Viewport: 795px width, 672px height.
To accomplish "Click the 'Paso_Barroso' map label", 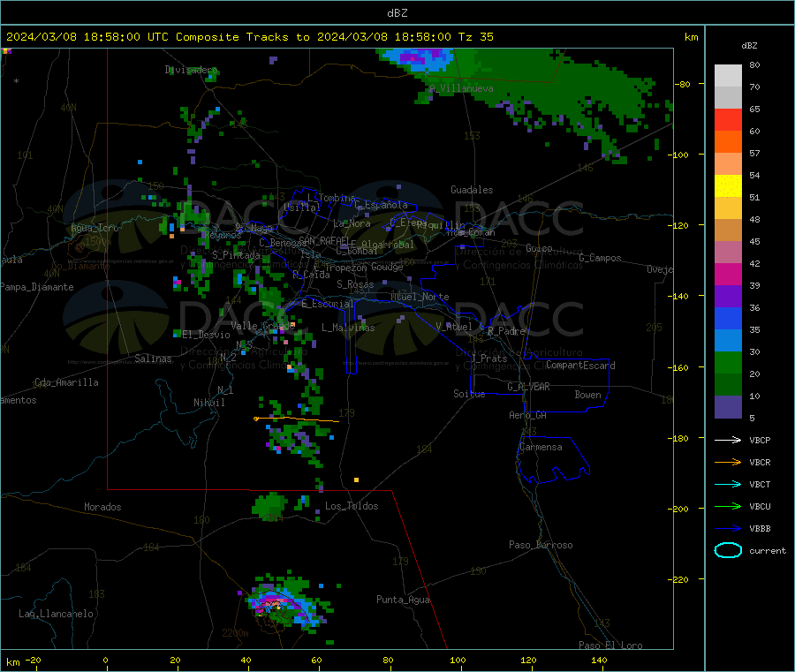I will [541, 545].
